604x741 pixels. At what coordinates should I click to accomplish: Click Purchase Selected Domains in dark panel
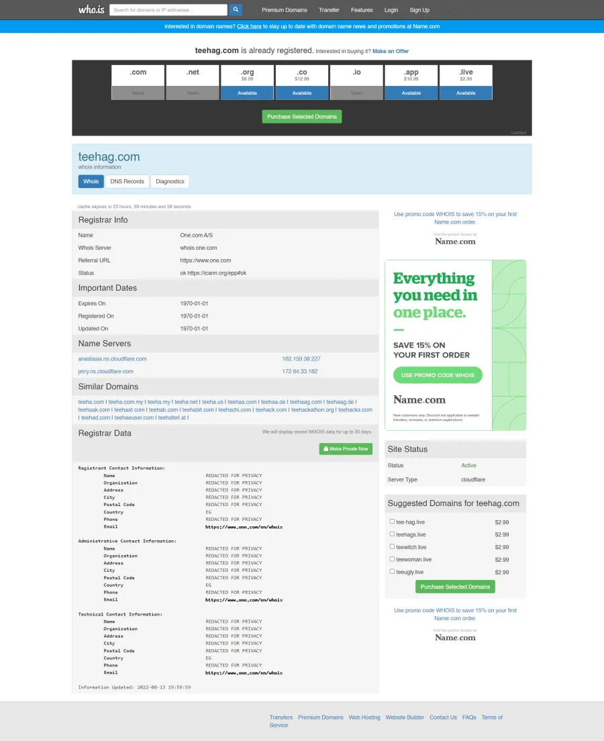pos(302,117)
